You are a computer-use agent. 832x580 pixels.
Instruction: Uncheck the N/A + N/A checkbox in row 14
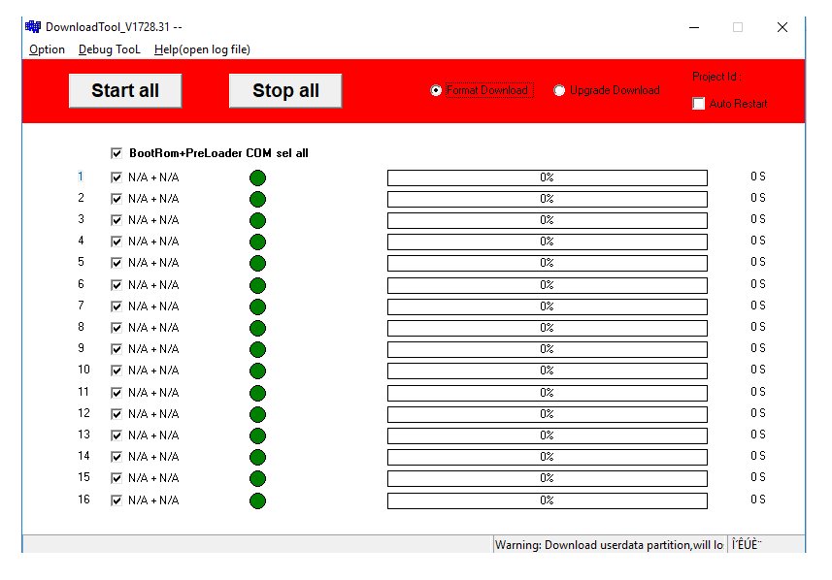click(116, 457)
